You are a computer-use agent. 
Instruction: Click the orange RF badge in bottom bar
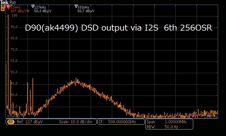11,122
